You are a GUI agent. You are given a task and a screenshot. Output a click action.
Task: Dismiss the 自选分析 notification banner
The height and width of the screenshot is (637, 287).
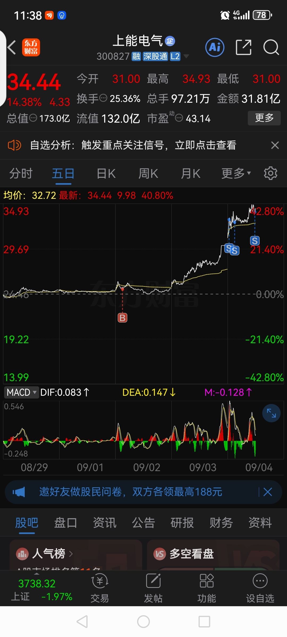pyautogui.click(x=275, y=145)
